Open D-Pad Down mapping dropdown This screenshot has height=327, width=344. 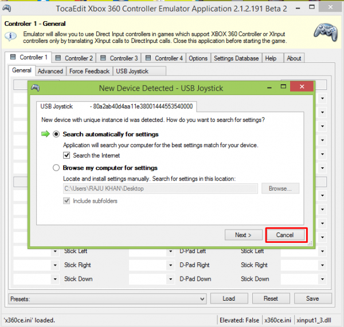pyautogui.click(x=170, y=279)
